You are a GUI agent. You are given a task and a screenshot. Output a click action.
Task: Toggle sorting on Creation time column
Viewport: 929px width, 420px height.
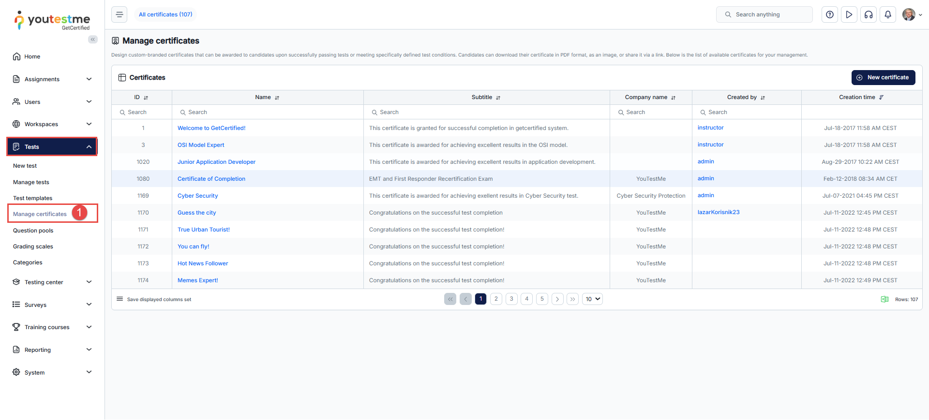[881, 97]
